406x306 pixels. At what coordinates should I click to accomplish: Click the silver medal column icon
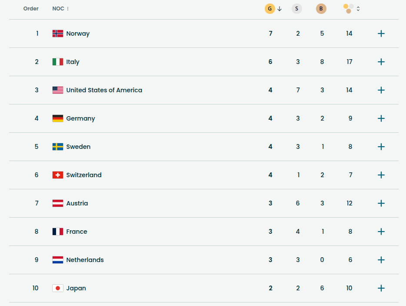(x=297, y=9)
